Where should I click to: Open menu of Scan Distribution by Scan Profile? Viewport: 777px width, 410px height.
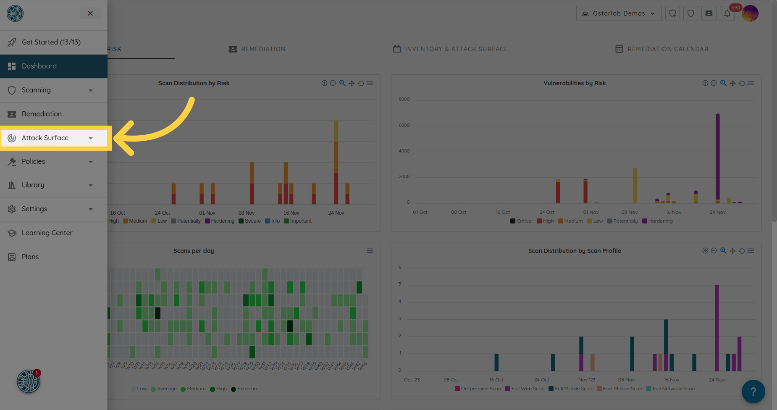click(751, 251)
